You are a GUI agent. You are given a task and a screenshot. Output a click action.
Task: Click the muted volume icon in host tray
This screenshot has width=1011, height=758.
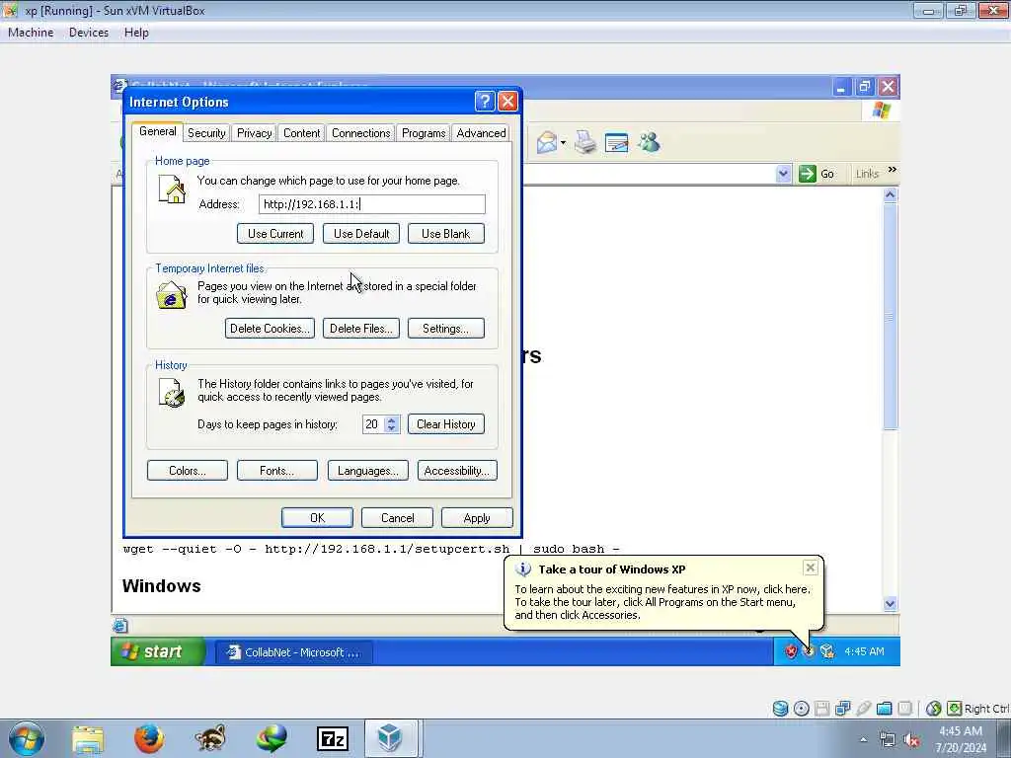tap(911, 740)
